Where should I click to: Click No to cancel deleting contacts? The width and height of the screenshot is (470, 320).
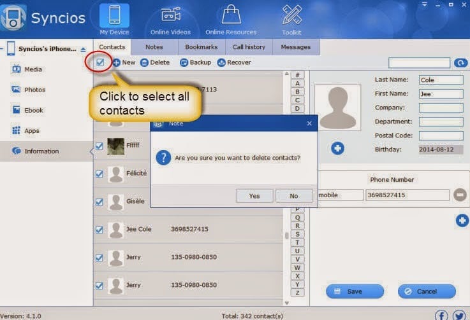(x=294, y=196)
